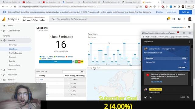Open Analytics notifications bell
The width and height of the screenshot is (195, 109).
coord(168,19)
